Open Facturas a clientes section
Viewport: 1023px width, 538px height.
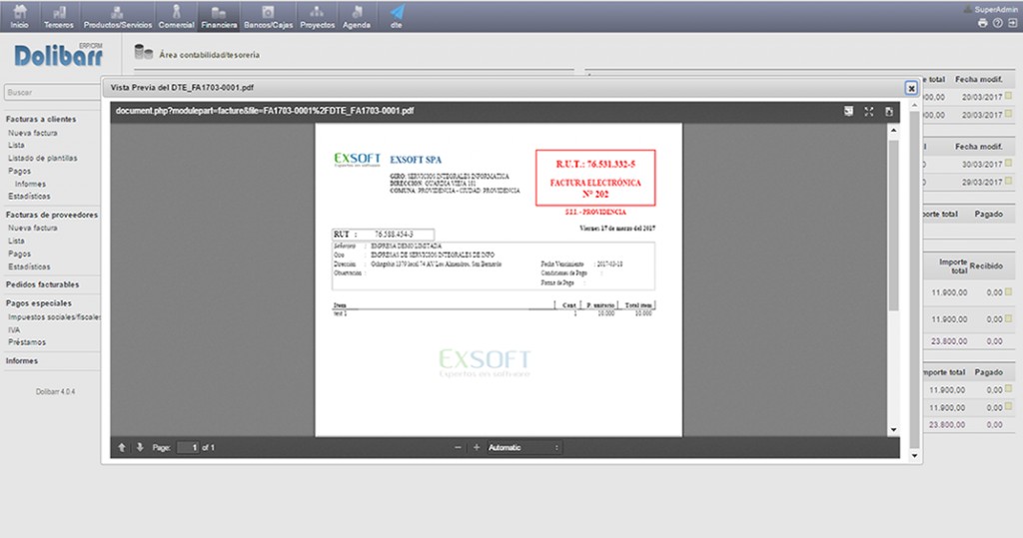point(41,120)
